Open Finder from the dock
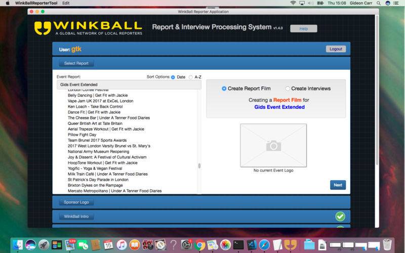This screenshot has height=253, width=405. (18, 245)
